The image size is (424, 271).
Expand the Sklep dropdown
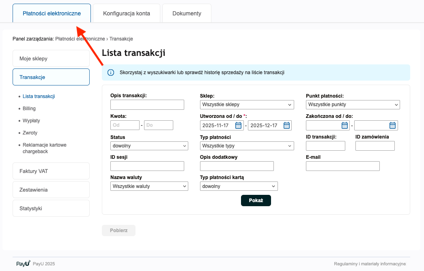coord(247,105)
